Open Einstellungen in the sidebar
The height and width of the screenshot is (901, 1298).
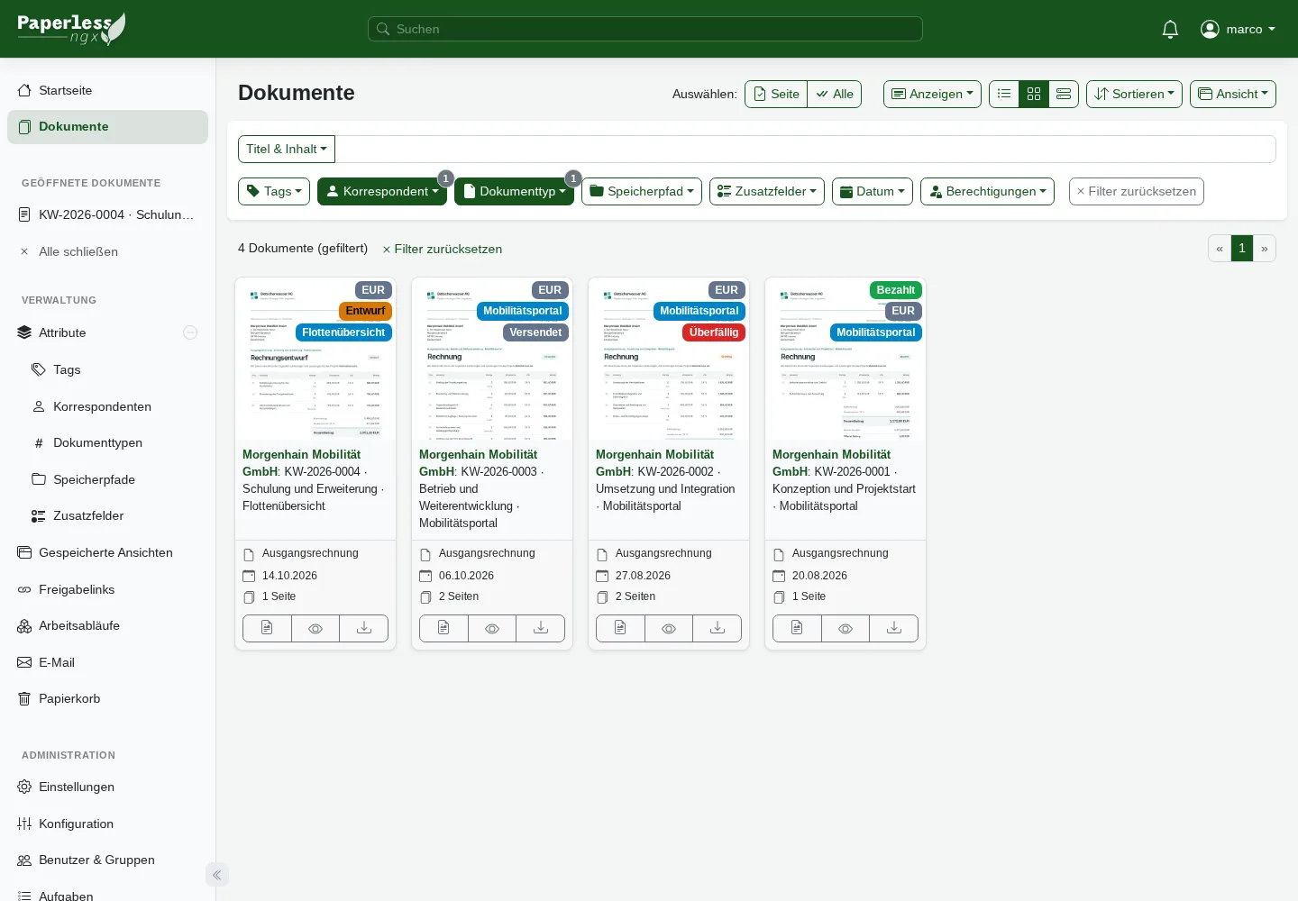tap(108, 787)
